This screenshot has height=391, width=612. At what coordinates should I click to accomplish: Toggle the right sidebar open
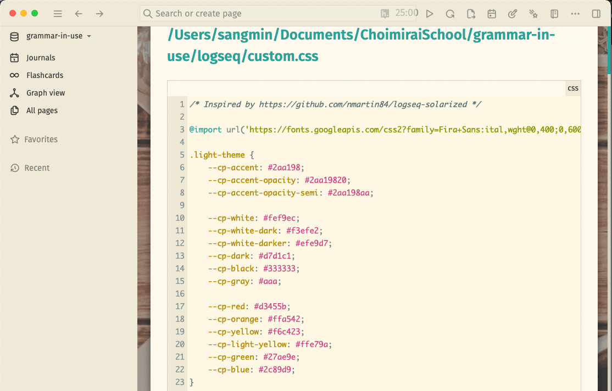pos(597,13)
